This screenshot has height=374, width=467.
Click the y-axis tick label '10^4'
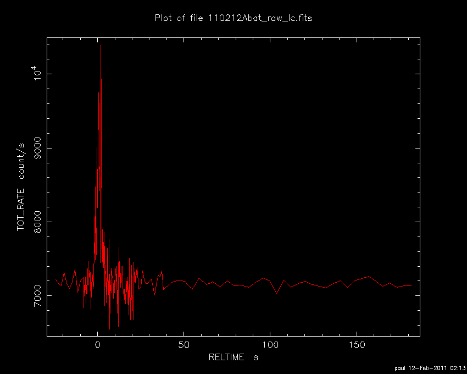click(x=37, y=73)
